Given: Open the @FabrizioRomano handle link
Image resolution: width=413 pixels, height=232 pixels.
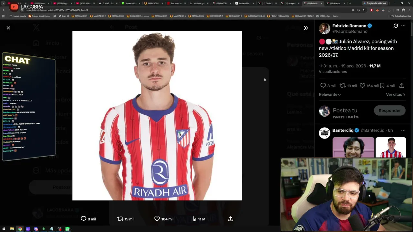Looking at the screenshot, I should pyautogui.click(x=350, y=31).
